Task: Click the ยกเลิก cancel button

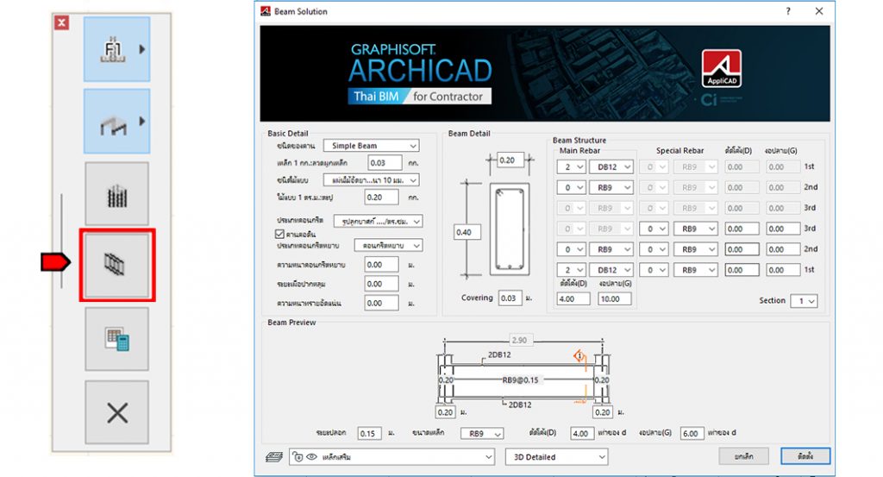Action: click(744, 456)
